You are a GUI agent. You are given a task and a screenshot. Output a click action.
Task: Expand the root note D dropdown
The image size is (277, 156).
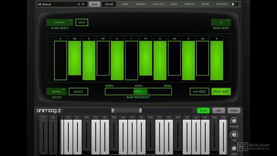click(x=221, y=23)
